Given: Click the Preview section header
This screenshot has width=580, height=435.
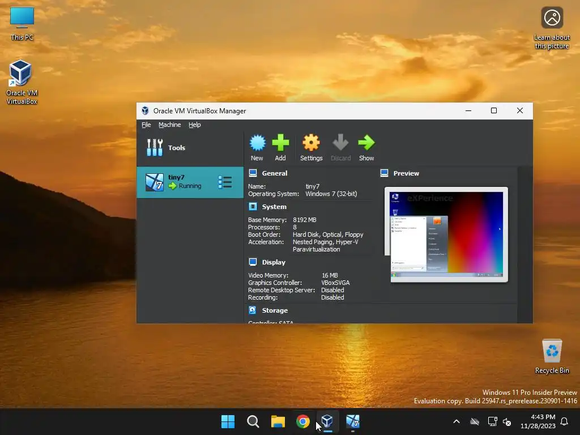Looking at the screenshot, I should (x=406, y=173).
